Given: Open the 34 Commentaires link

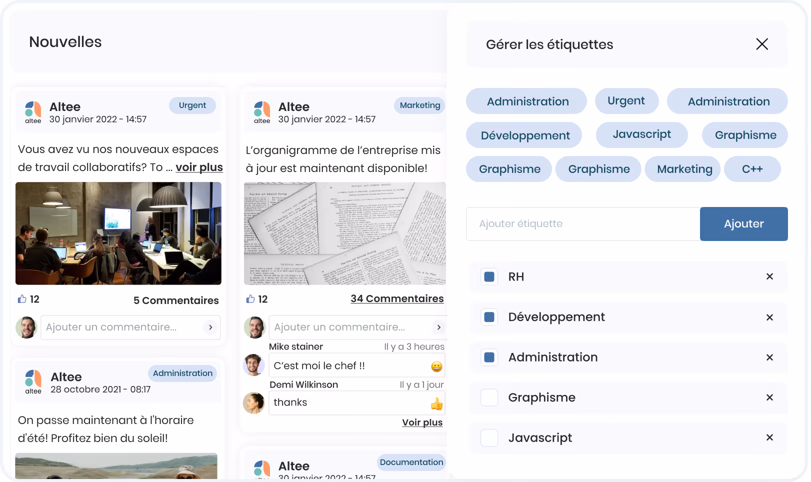Looking at the screenshot, I should point(397,298).
